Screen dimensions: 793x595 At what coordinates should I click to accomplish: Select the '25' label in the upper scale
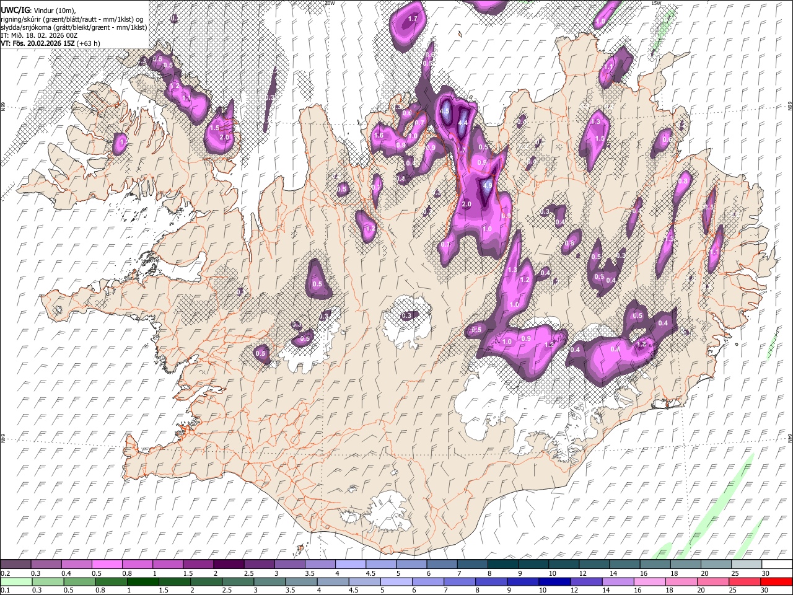click(x=734, y=573)
